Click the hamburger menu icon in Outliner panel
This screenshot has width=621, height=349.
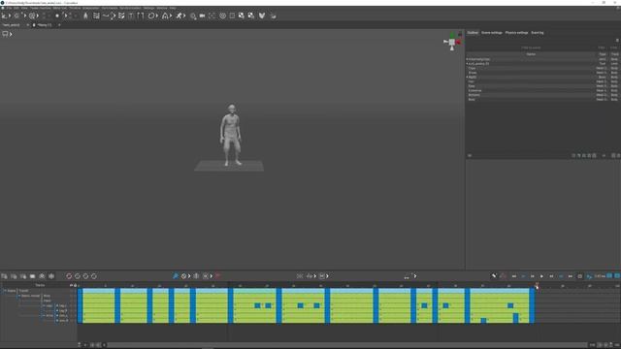tap(617, 40)
